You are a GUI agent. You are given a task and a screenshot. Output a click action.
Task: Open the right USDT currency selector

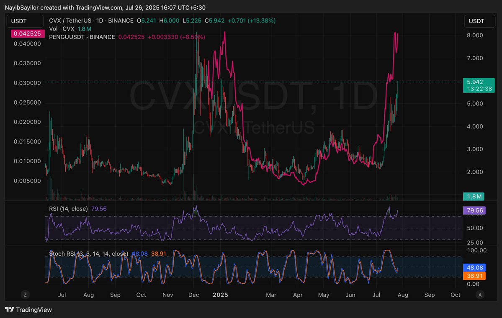pyautogui.click(x=479, y=21)
